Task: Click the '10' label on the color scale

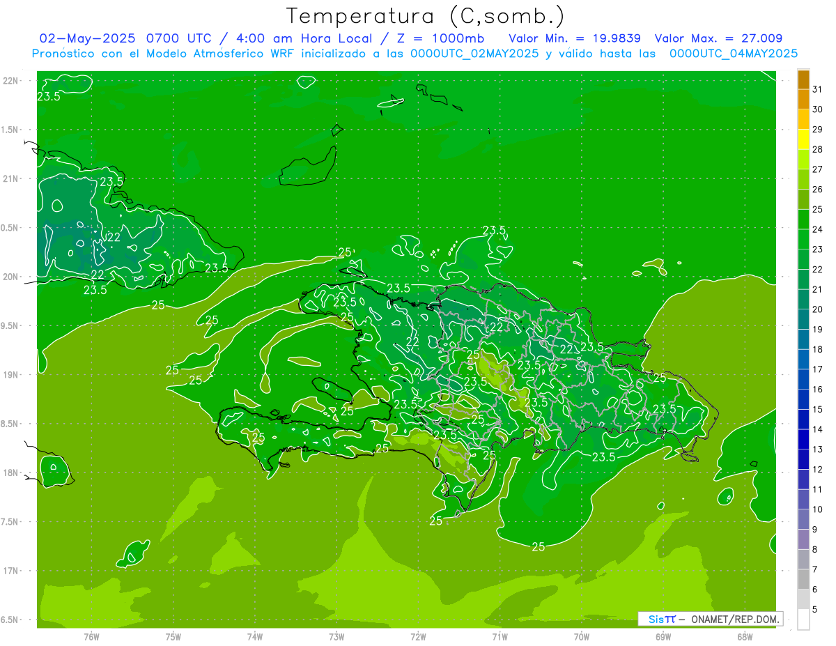Action: [x=818, y=509]
